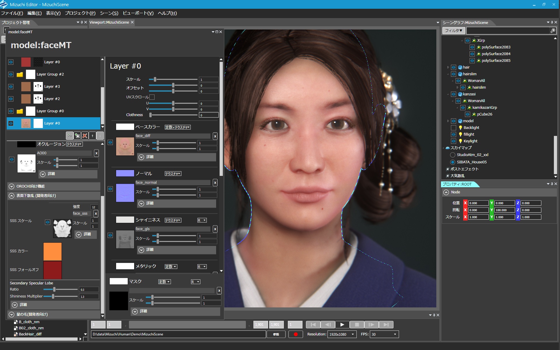Remove face_diff texture with X button
Viewport: 560px width, 350px height.
(x=215, y=136)
